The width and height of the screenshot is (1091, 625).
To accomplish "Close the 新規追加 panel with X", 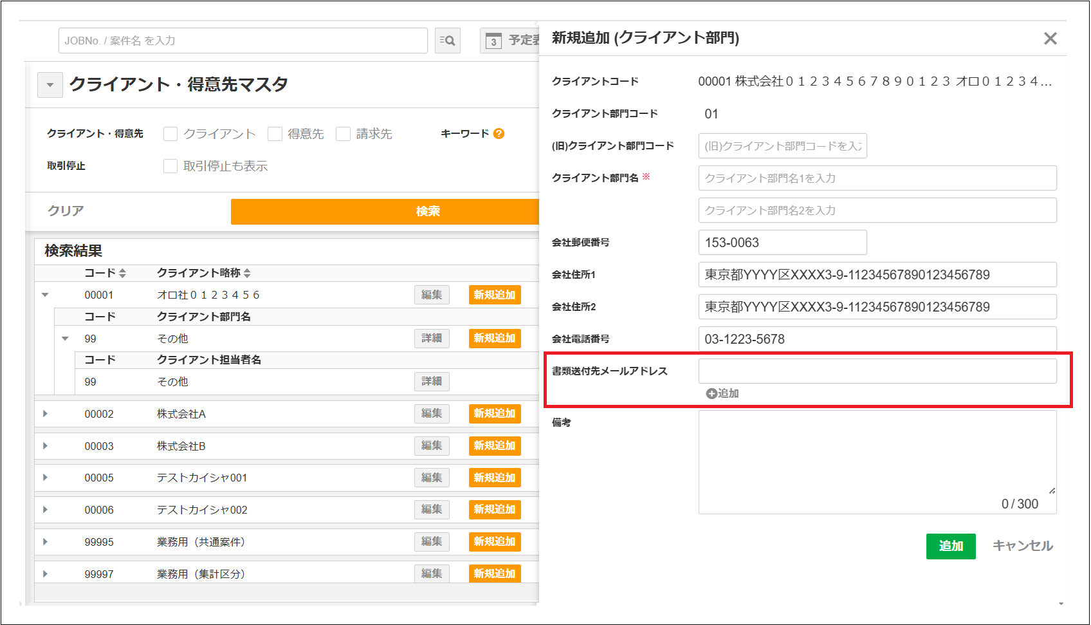I will 1050,39.
